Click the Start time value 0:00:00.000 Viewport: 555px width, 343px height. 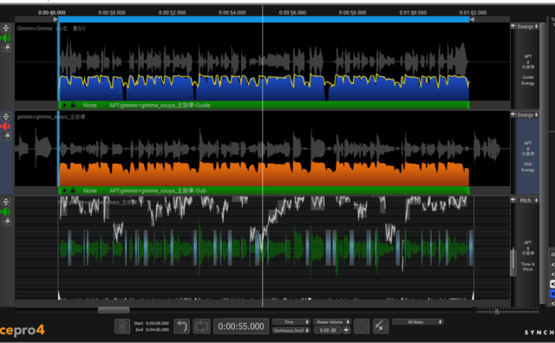(x=157, y=323)
